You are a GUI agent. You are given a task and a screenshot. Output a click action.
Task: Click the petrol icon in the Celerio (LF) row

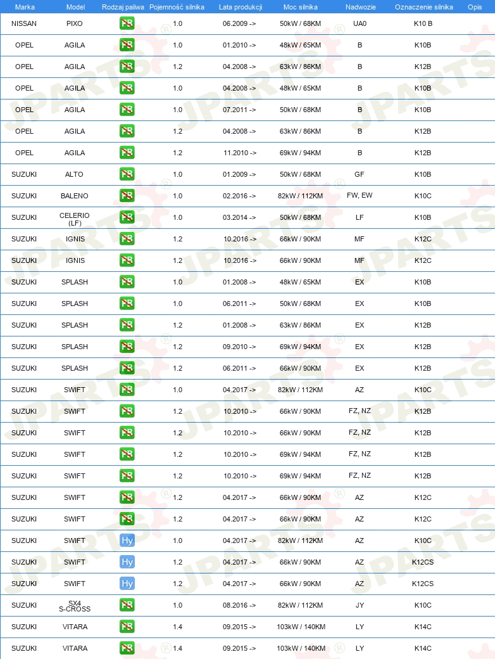pos(127,217)
